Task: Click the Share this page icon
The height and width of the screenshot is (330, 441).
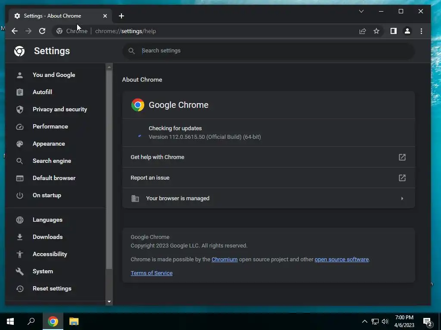Action: (x=363, y=31)
